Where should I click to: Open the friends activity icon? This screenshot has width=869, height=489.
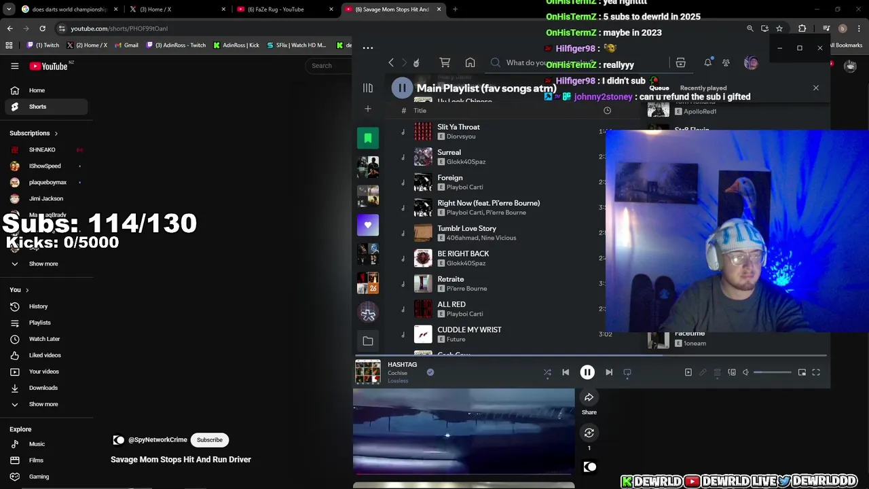point(726,62)
